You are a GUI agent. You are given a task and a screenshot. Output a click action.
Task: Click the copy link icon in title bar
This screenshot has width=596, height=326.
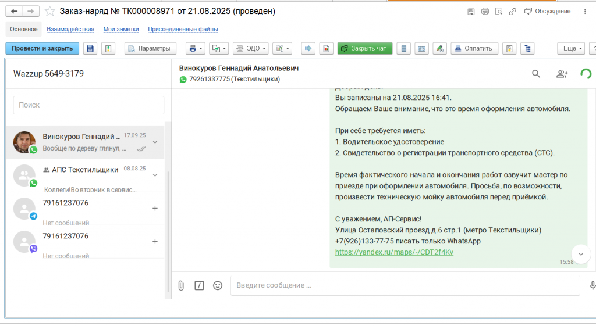click(512, 11)
